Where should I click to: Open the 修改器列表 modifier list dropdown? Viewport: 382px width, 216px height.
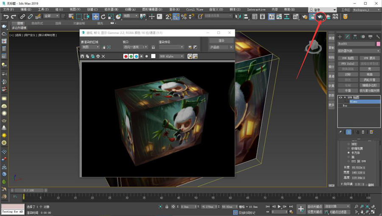[x=359, y=51]
